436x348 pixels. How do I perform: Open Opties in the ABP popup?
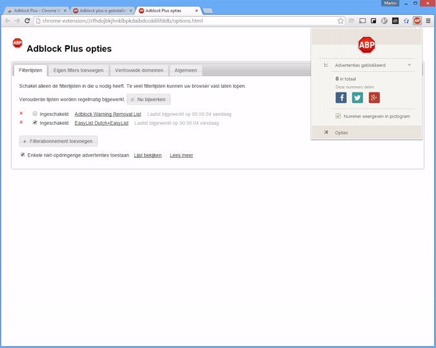click(367, 133)
